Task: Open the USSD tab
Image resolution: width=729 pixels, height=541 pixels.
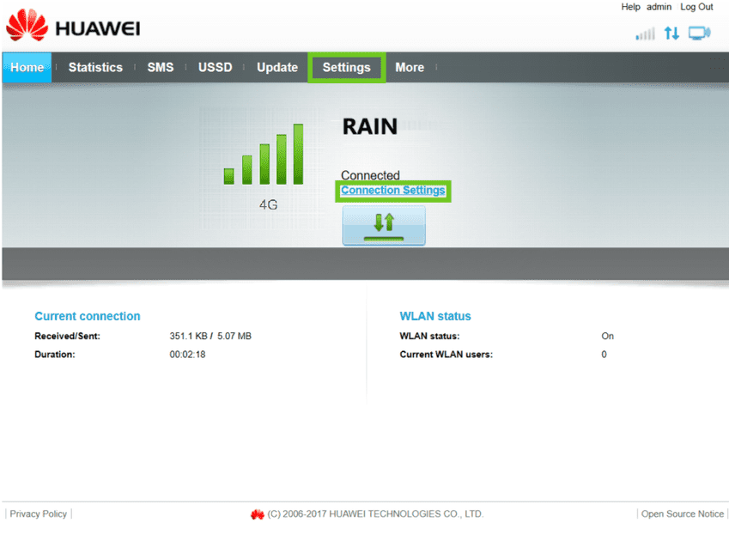Action: [215, 67]
